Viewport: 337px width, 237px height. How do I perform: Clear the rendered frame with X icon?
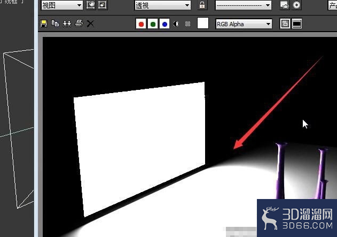(90, 24)
